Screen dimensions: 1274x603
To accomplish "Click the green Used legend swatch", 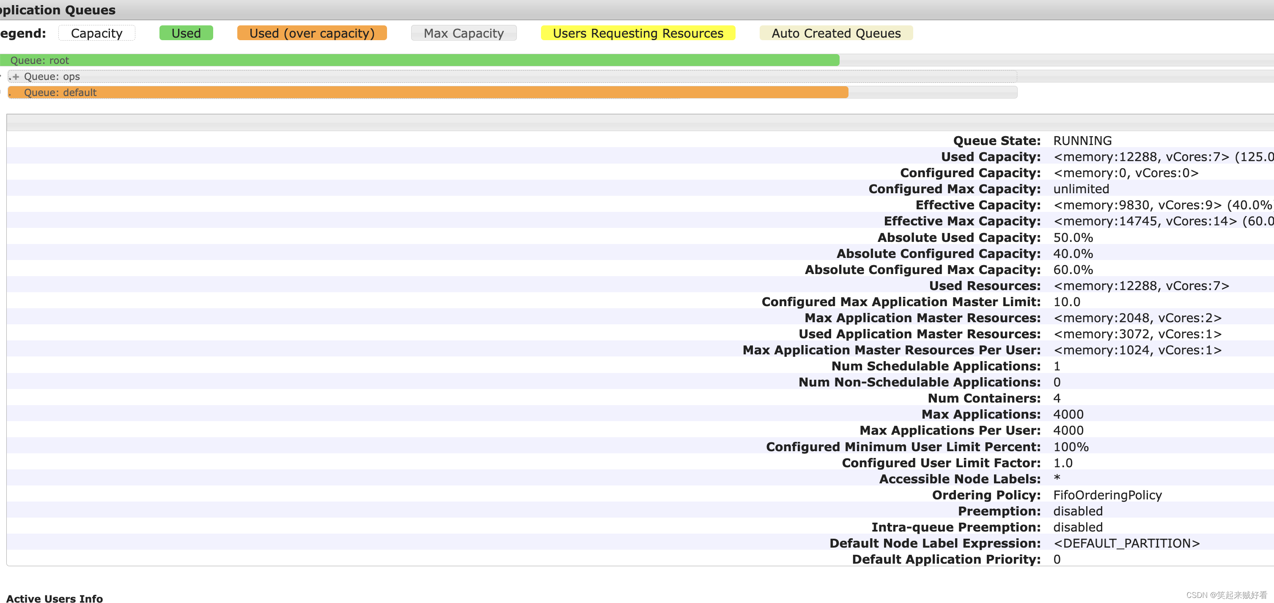I will click(186, 33).
